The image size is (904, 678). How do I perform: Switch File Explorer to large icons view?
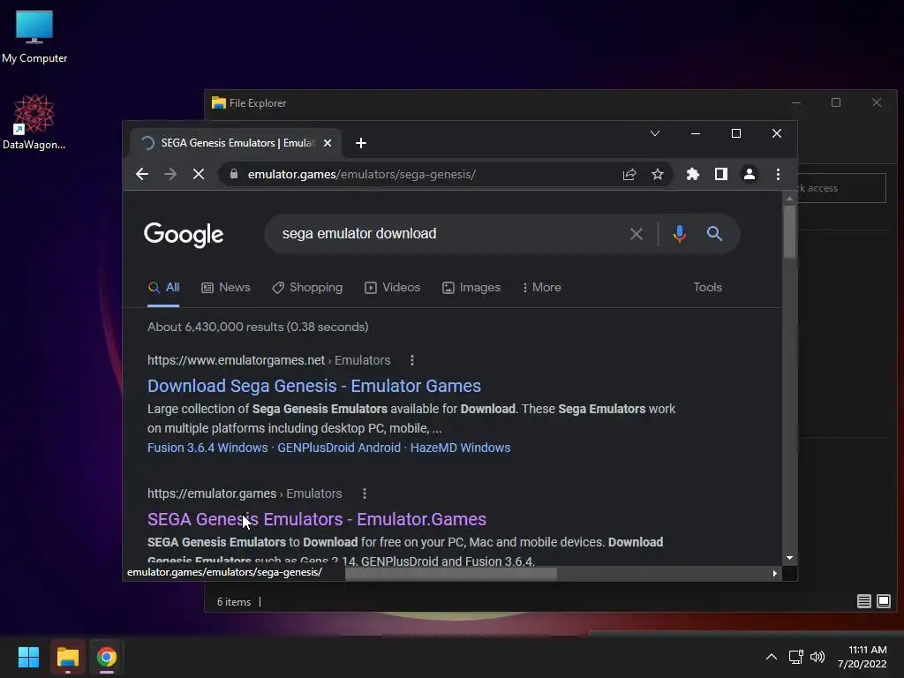click(x=883, y=601)
